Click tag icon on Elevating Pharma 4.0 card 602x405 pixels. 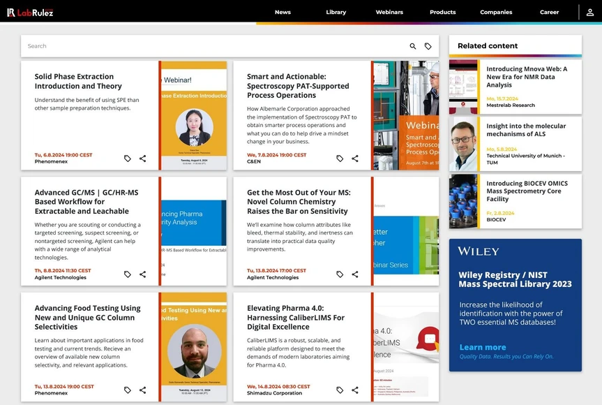[x=340, y=390]
